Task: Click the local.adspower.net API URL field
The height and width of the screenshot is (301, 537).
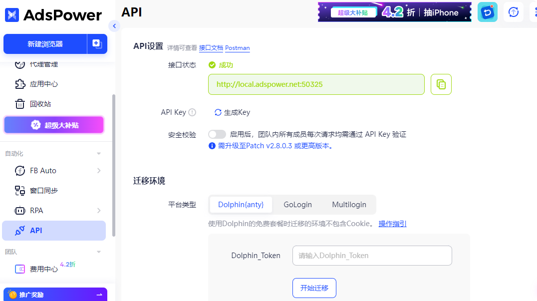Action: pos(316,84)
